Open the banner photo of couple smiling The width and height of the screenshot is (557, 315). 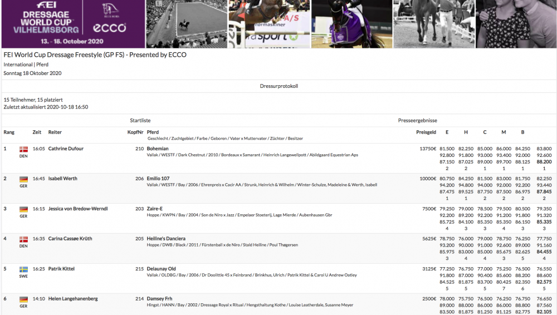point(516,24)
